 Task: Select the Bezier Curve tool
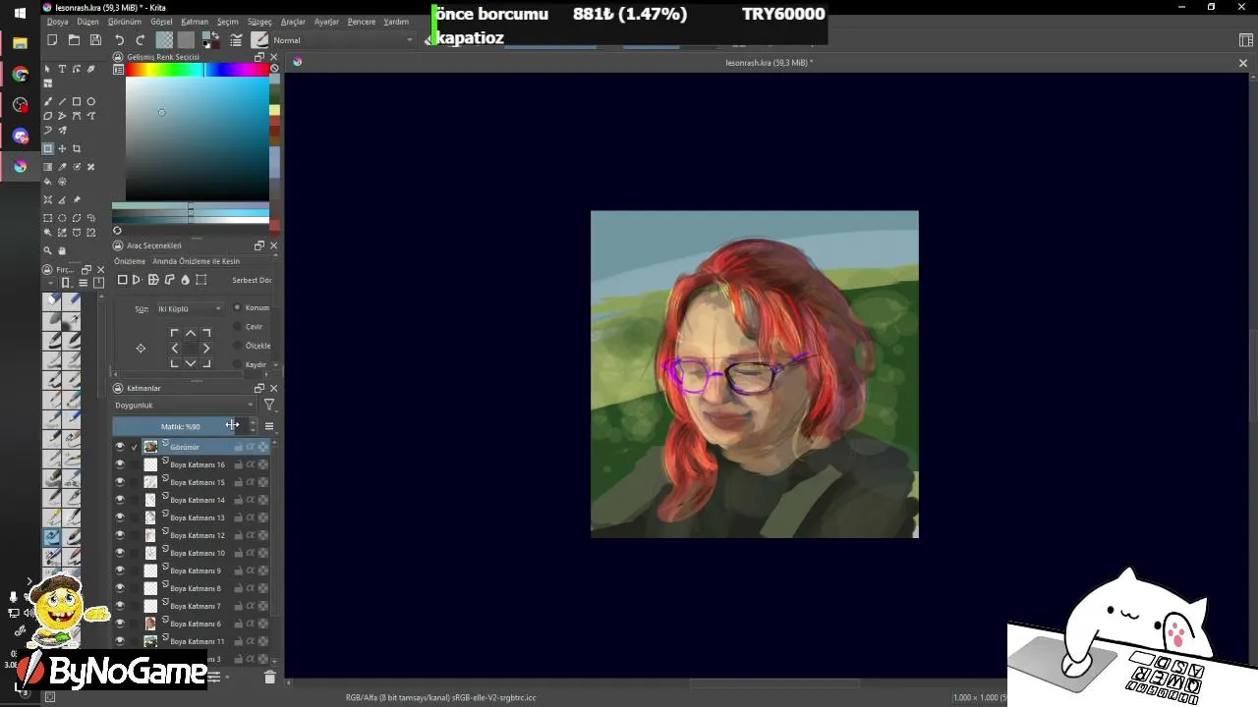click(77, 116)
